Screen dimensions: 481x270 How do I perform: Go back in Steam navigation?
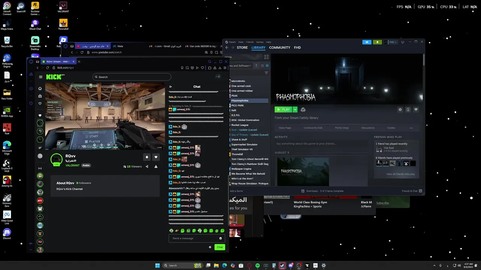click(x=227, y=48)
